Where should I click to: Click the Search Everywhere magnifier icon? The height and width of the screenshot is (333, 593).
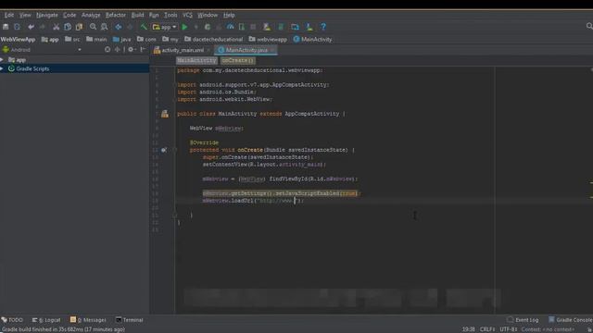tap(589, 26)
